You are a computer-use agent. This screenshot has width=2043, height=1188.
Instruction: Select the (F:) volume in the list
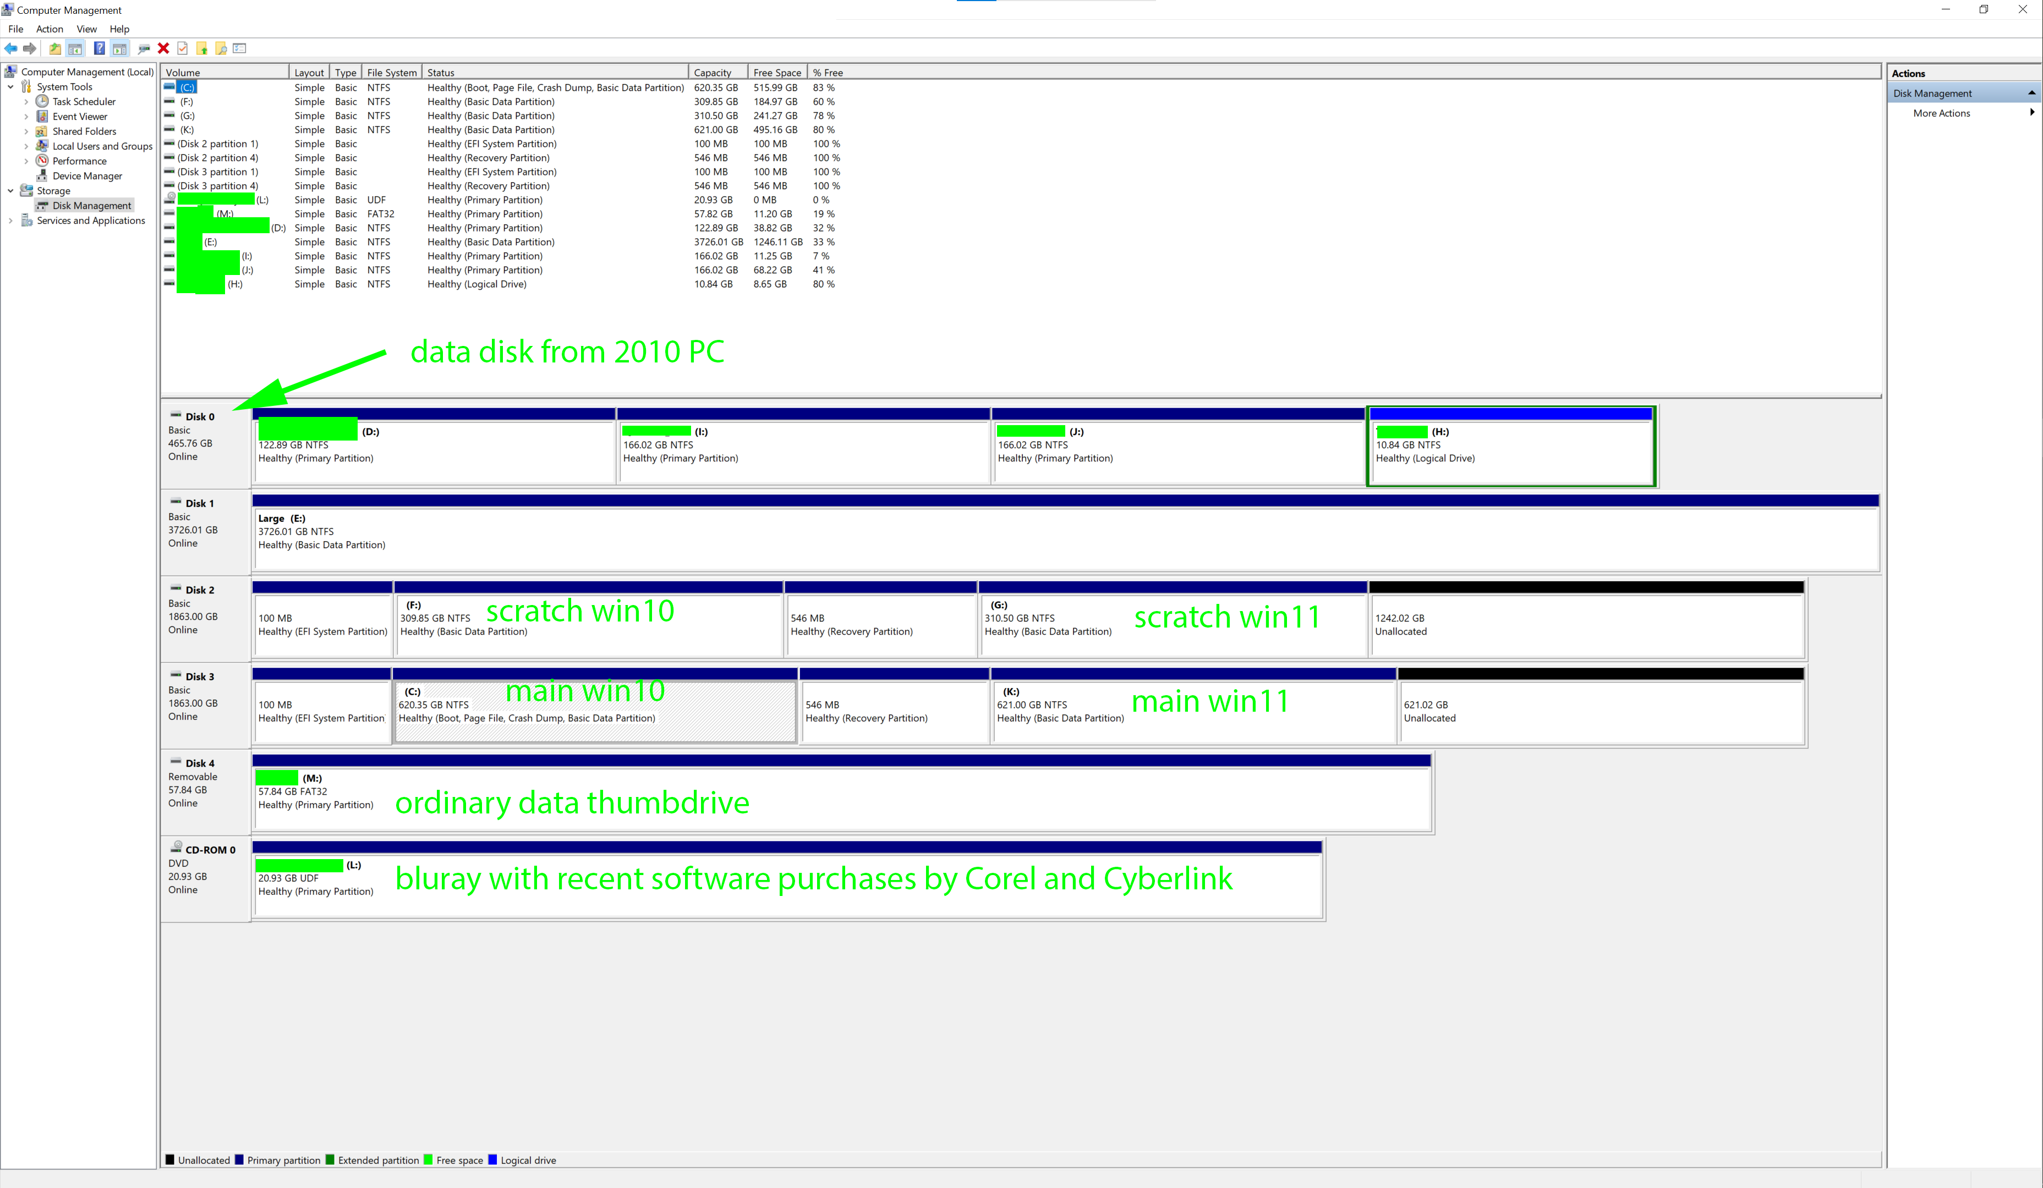187,102
